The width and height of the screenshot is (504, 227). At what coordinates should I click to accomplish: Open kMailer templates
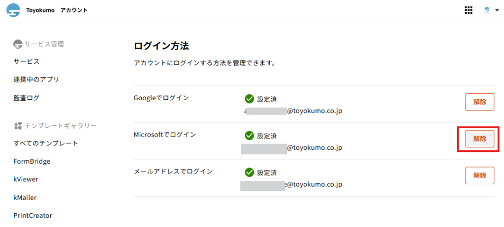click(25, 198)
